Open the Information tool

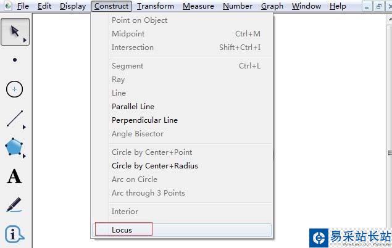[14, 234]
